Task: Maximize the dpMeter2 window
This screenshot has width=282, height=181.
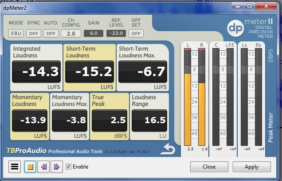Action: coord(250,6)
